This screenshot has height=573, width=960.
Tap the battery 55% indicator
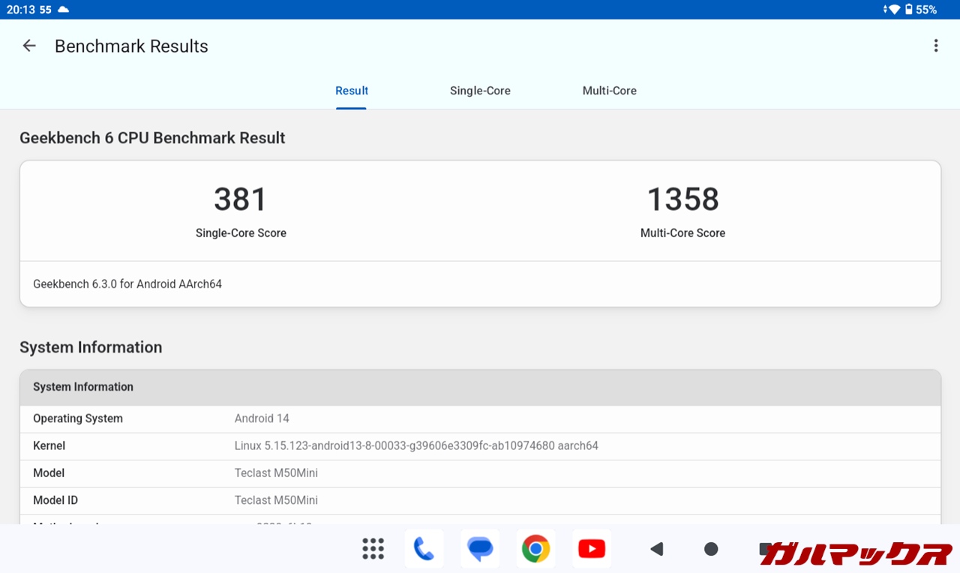920,10
